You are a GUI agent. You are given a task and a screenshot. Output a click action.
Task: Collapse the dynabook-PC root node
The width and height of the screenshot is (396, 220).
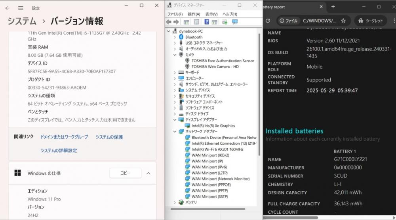point(169,31)
